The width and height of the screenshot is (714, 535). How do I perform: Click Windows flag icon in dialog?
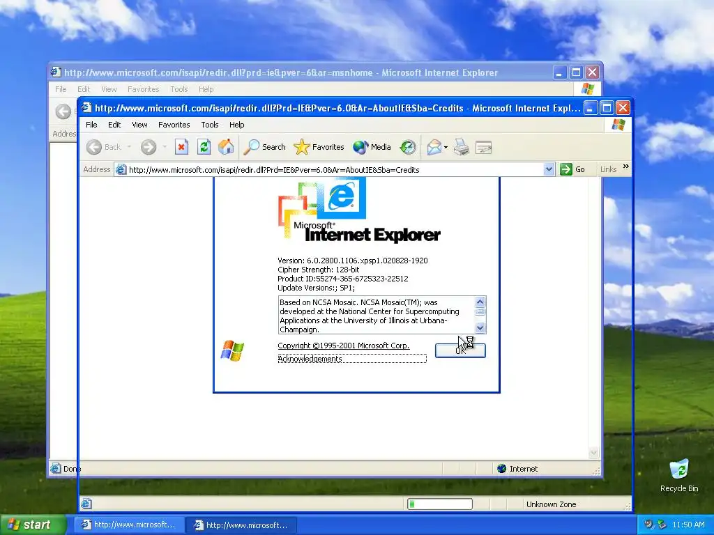coord(232,351)
